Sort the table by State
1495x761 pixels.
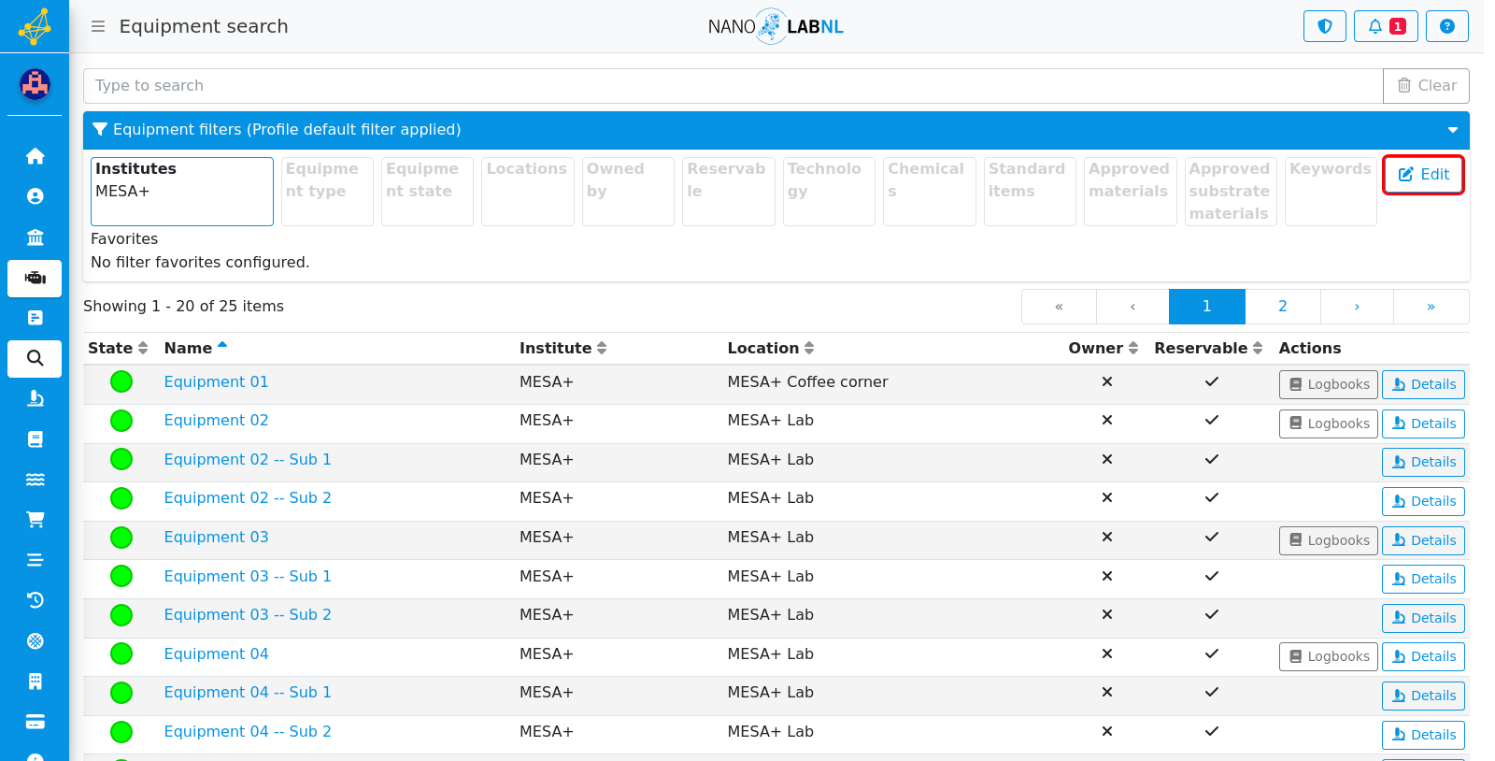pyautogui.click(x=118, y=348)
